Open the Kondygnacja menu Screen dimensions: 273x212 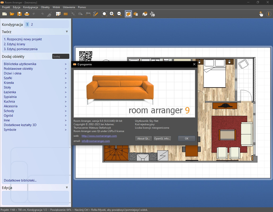pyautogui.click(x=30, y=7)
